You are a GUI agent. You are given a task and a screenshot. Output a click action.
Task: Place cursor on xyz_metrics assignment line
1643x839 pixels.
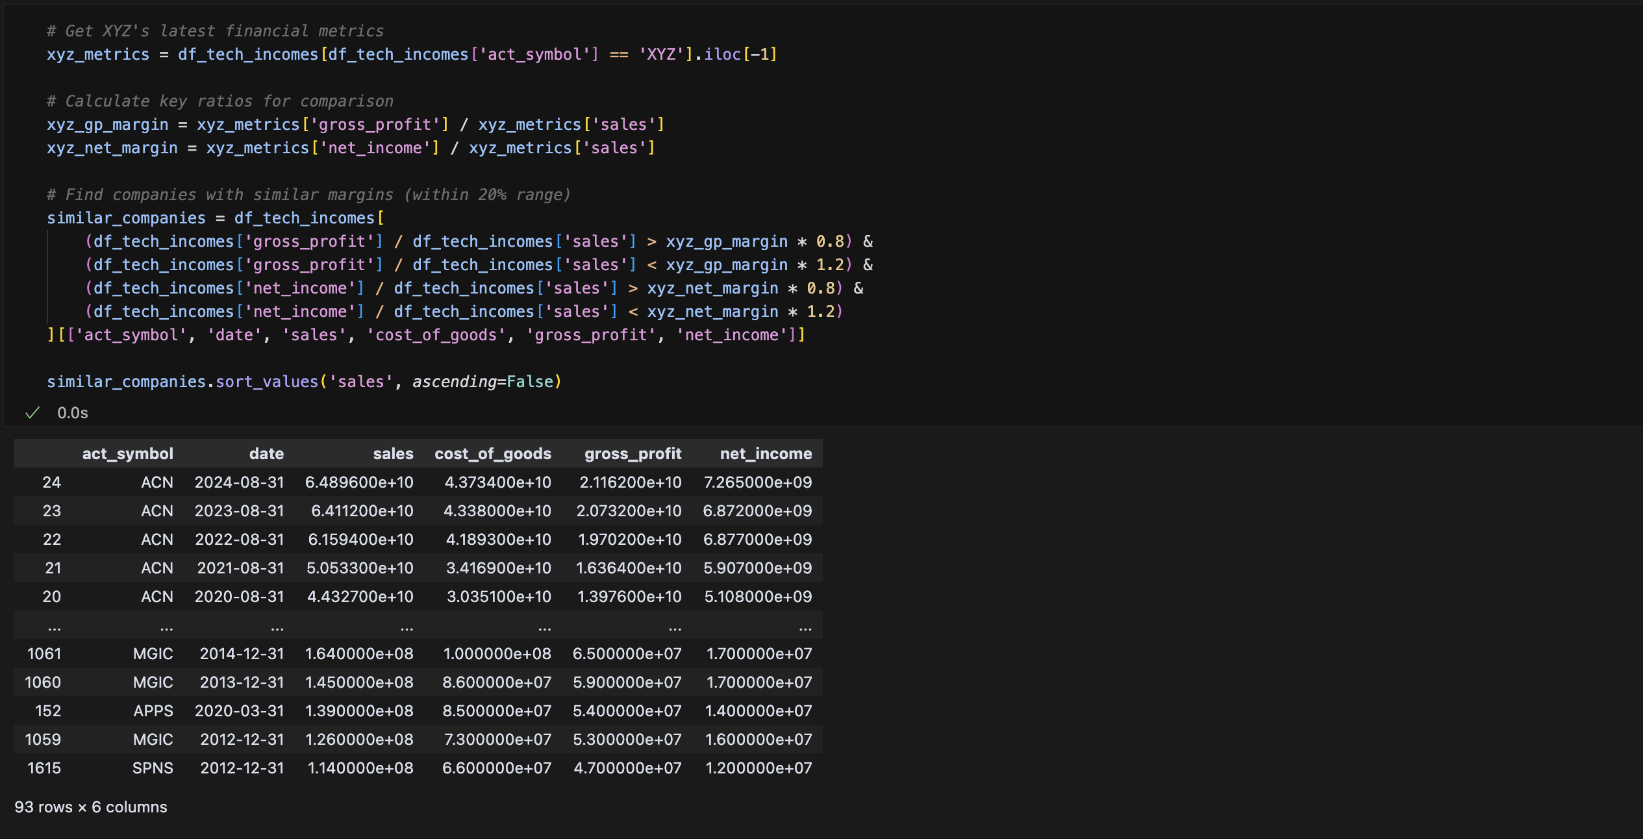[412, 55]
